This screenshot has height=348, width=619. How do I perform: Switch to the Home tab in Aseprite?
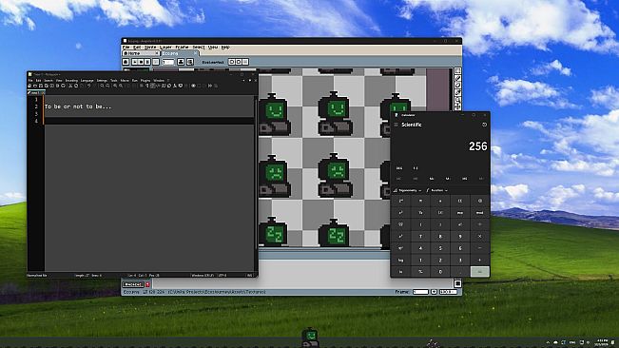141,53
